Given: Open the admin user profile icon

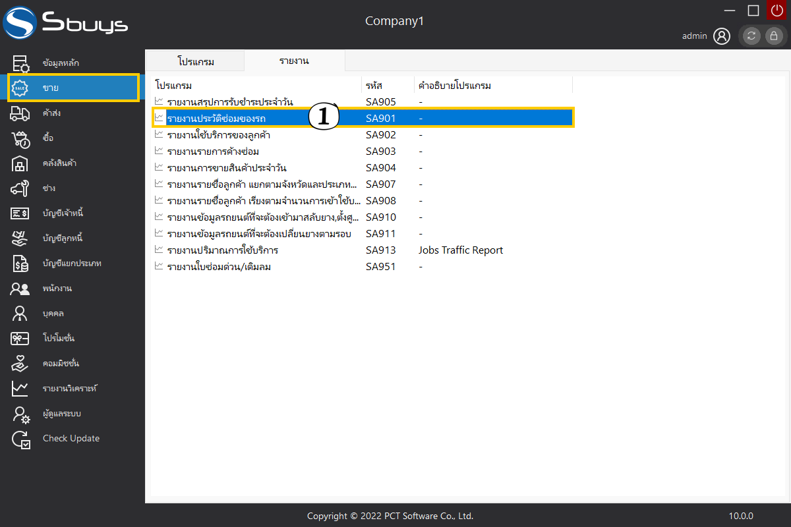Looking at the screenshot, I should pos(722,36).
